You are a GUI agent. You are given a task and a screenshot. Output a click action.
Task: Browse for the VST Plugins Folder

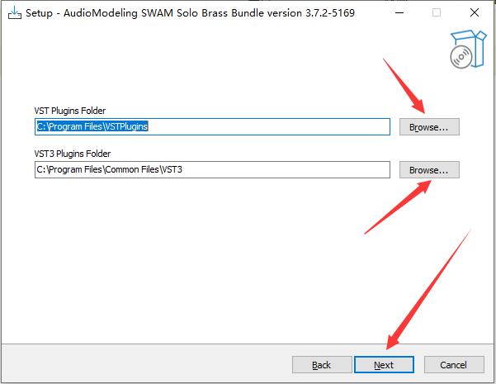[x=429, y=127]
